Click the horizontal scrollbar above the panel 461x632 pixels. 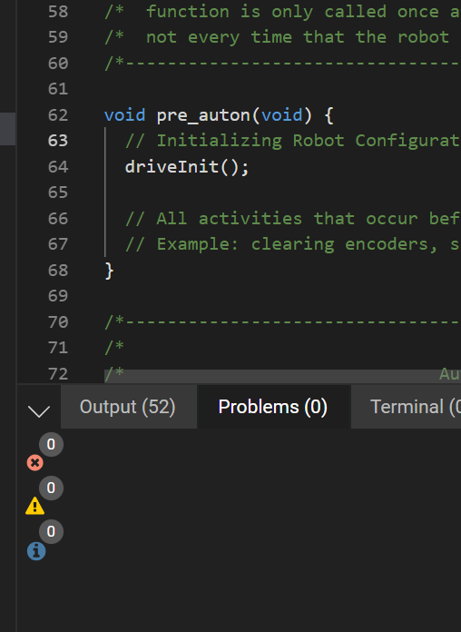point(282,376)
